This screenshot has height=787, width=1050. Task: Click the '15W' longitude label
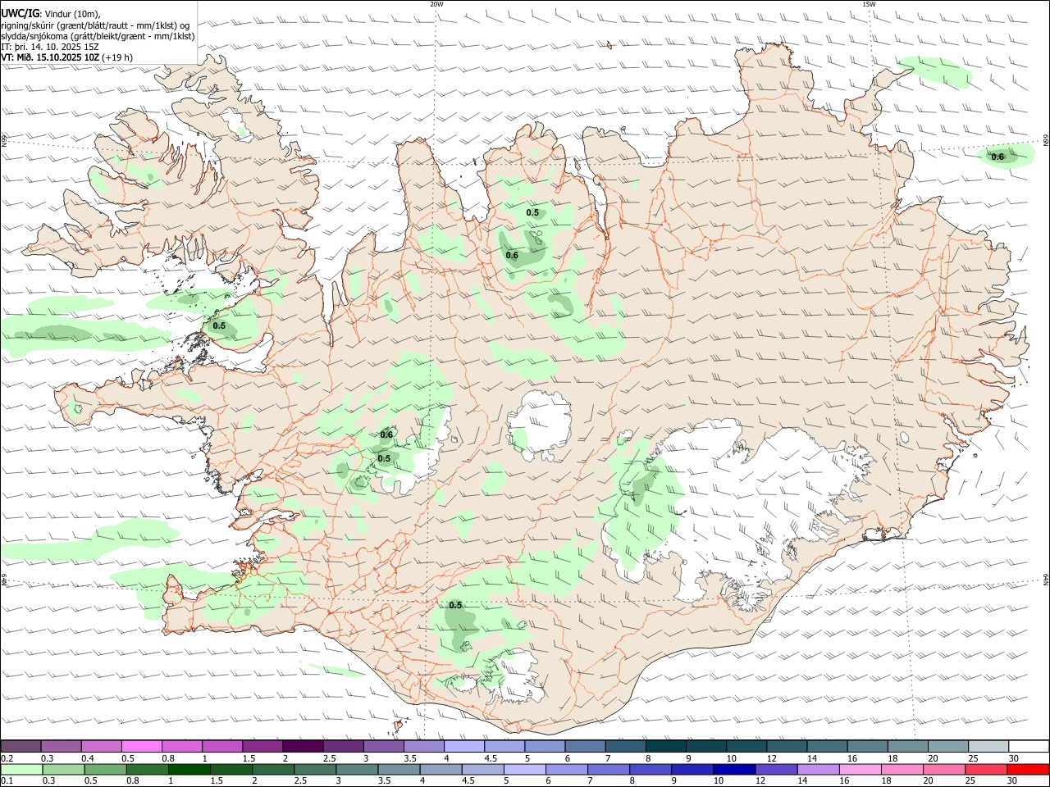pos(869,4)
